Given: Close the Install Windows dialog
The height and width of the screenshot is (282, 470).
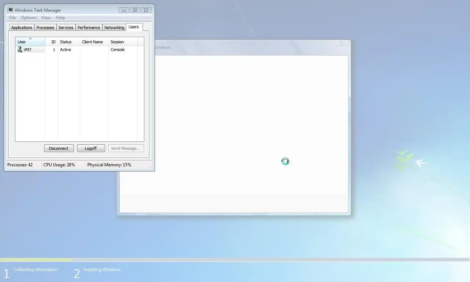Looking at the screenshot, I should click(x=341, y=43).
